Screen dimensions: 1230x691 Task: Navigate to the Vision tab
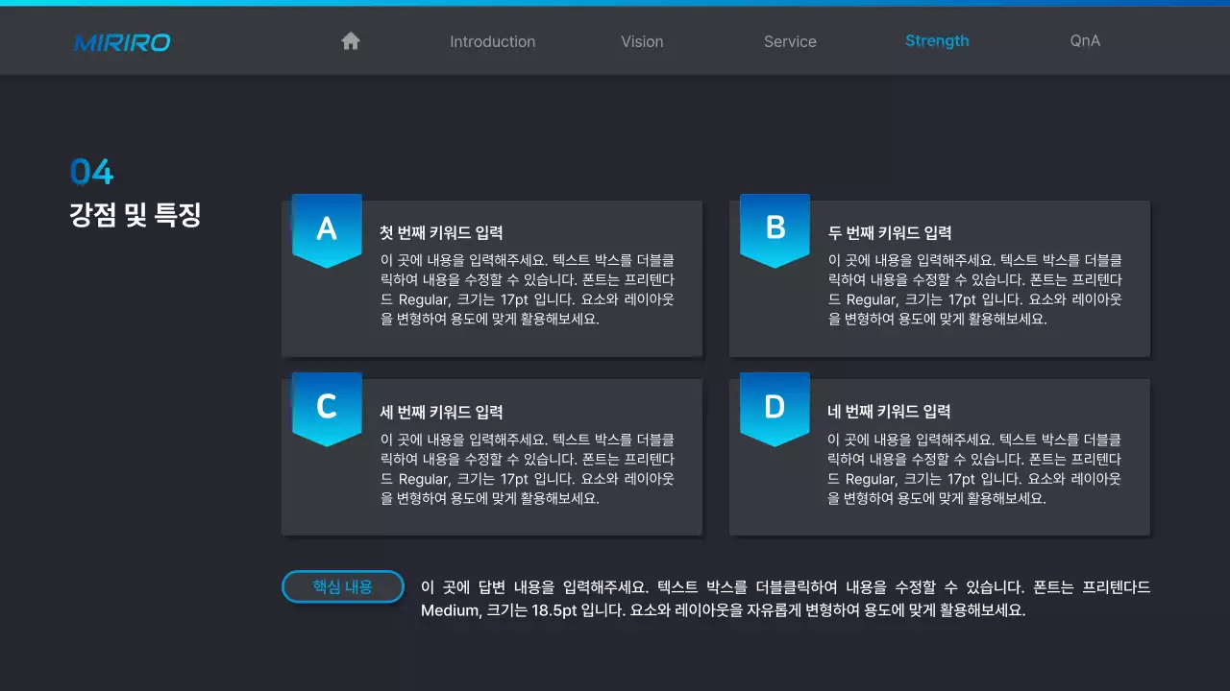pyautogui.click(x=642, y=41)
